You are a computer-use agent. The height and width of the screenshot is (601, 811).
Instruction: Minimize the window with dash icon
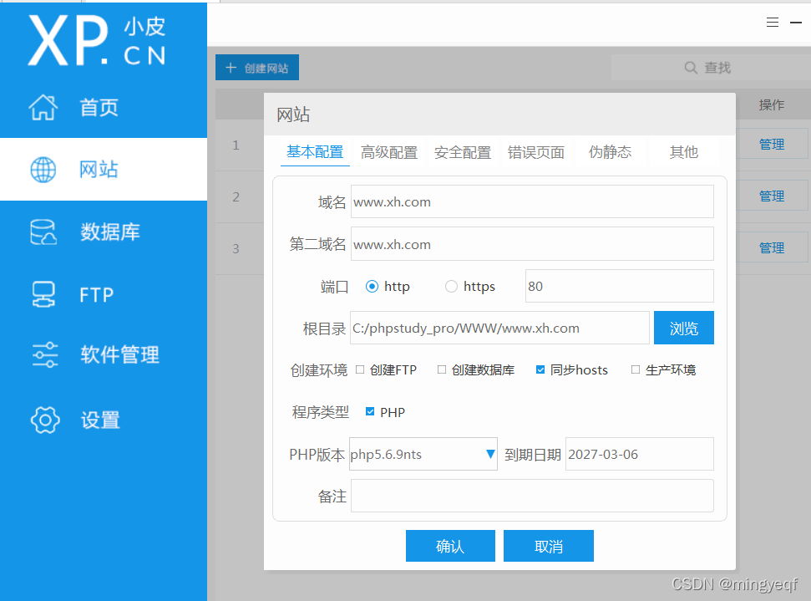796,23
